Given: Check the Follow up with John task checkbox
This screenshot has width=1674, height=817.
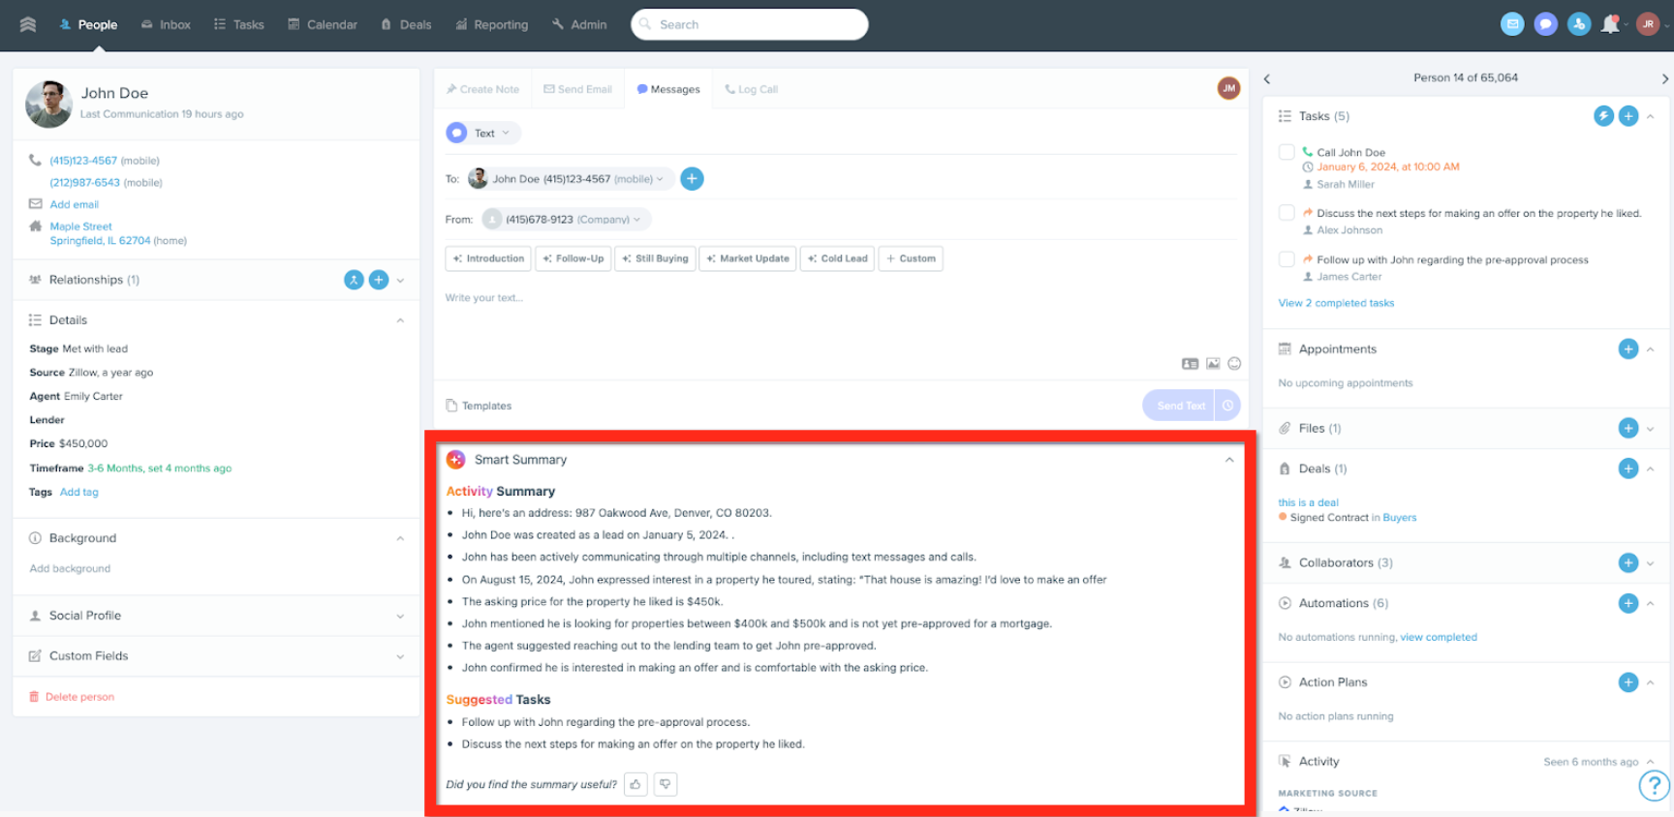Looking at the screenshot, I should point(1286,259).
